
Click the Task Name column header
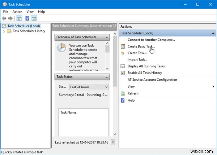68,112
